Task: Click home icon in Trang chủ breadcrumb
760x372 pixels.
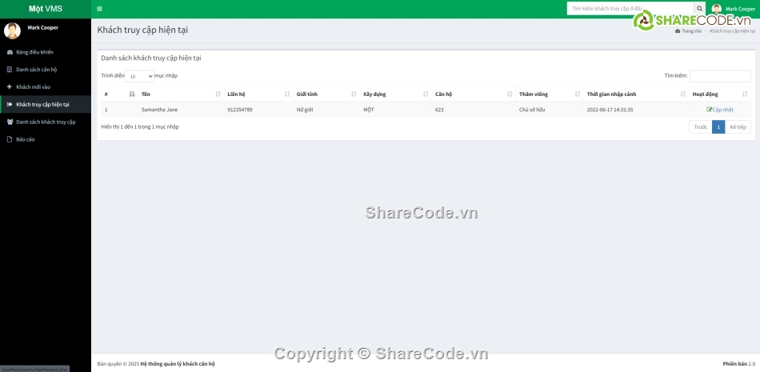Action: pyautogui.click(x=678, y=31)
